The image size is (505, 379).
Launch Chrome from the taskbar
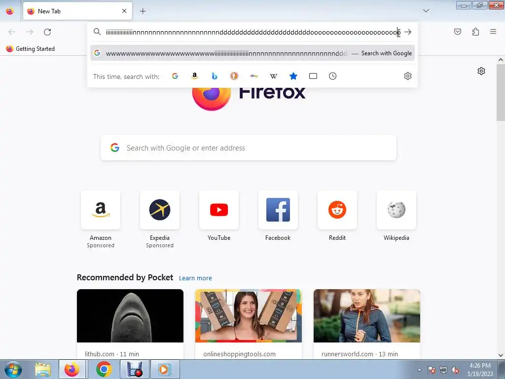(104, 370)
